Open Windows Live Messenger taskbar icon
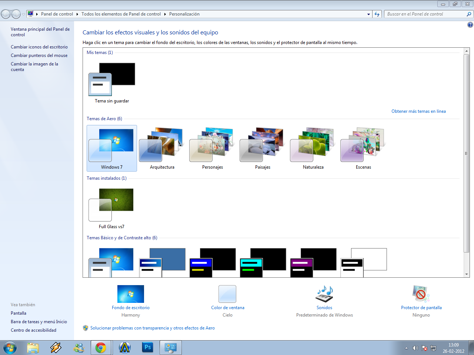The width and height of the screenshot is (474, 355). 79,348
